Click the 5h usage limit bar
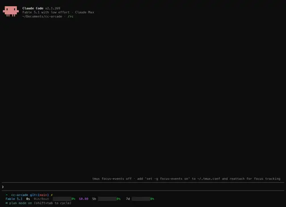Image resolution: width=286 pixels, height=207 pixels. (107, 199)
